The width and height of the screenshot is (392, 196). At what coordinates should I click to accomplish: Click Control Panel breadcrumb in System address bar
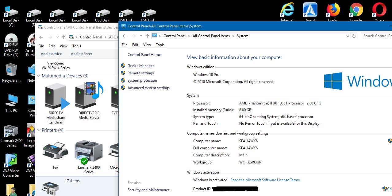point(175,36)
